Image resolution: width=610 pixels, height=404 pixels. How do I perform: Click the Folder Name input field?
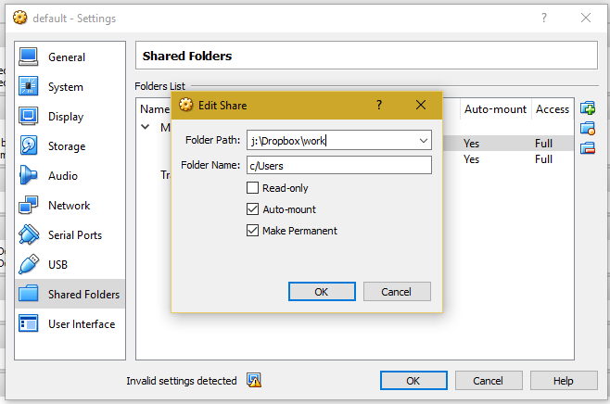tap(338, 165)
